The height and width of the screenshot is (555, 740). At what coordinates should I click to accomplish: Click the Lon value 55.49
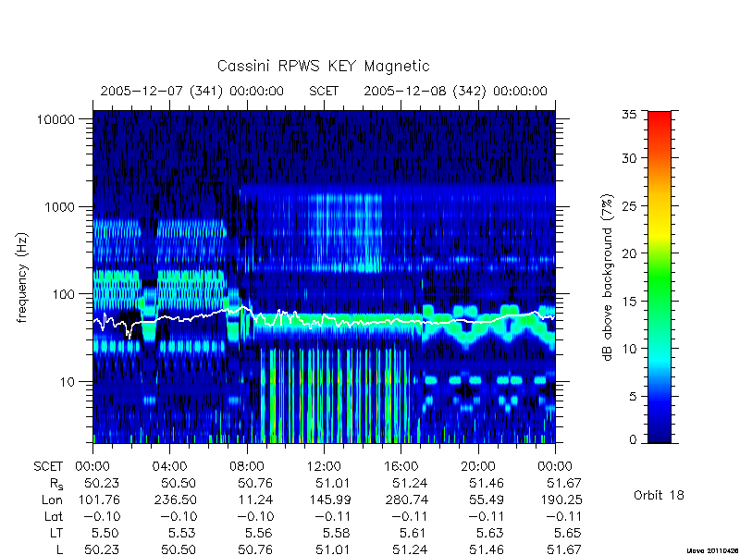pyautogui.click(x=487, y=499)
